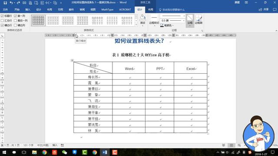Click the table move handle icon
Screen dimensions: 278x156
pyautogui.click(x=72, y=61)
